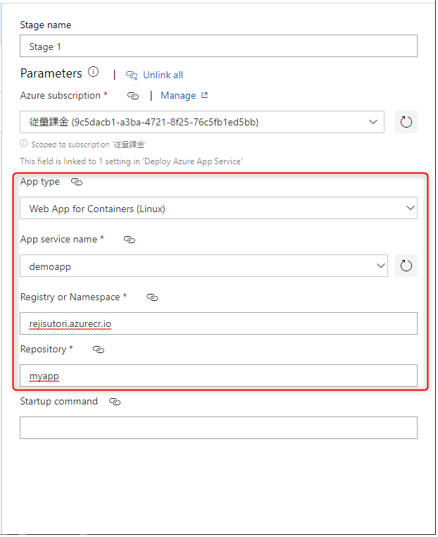Click the Parameters heading text
438x537 pixels.
tap(51, 73)
